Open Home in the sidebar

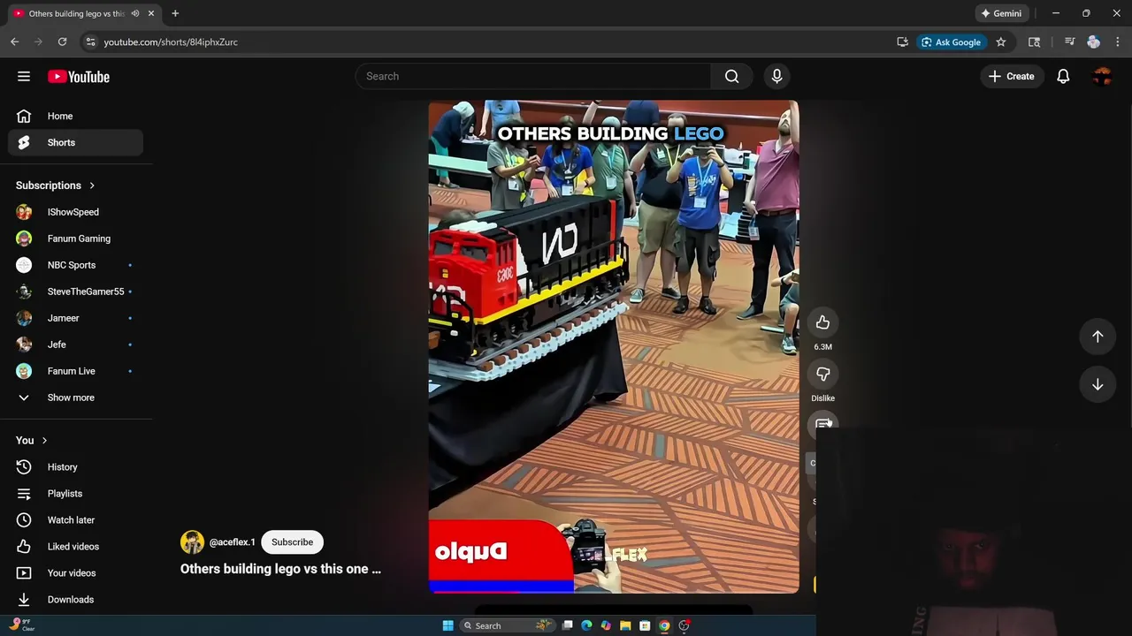76,116
